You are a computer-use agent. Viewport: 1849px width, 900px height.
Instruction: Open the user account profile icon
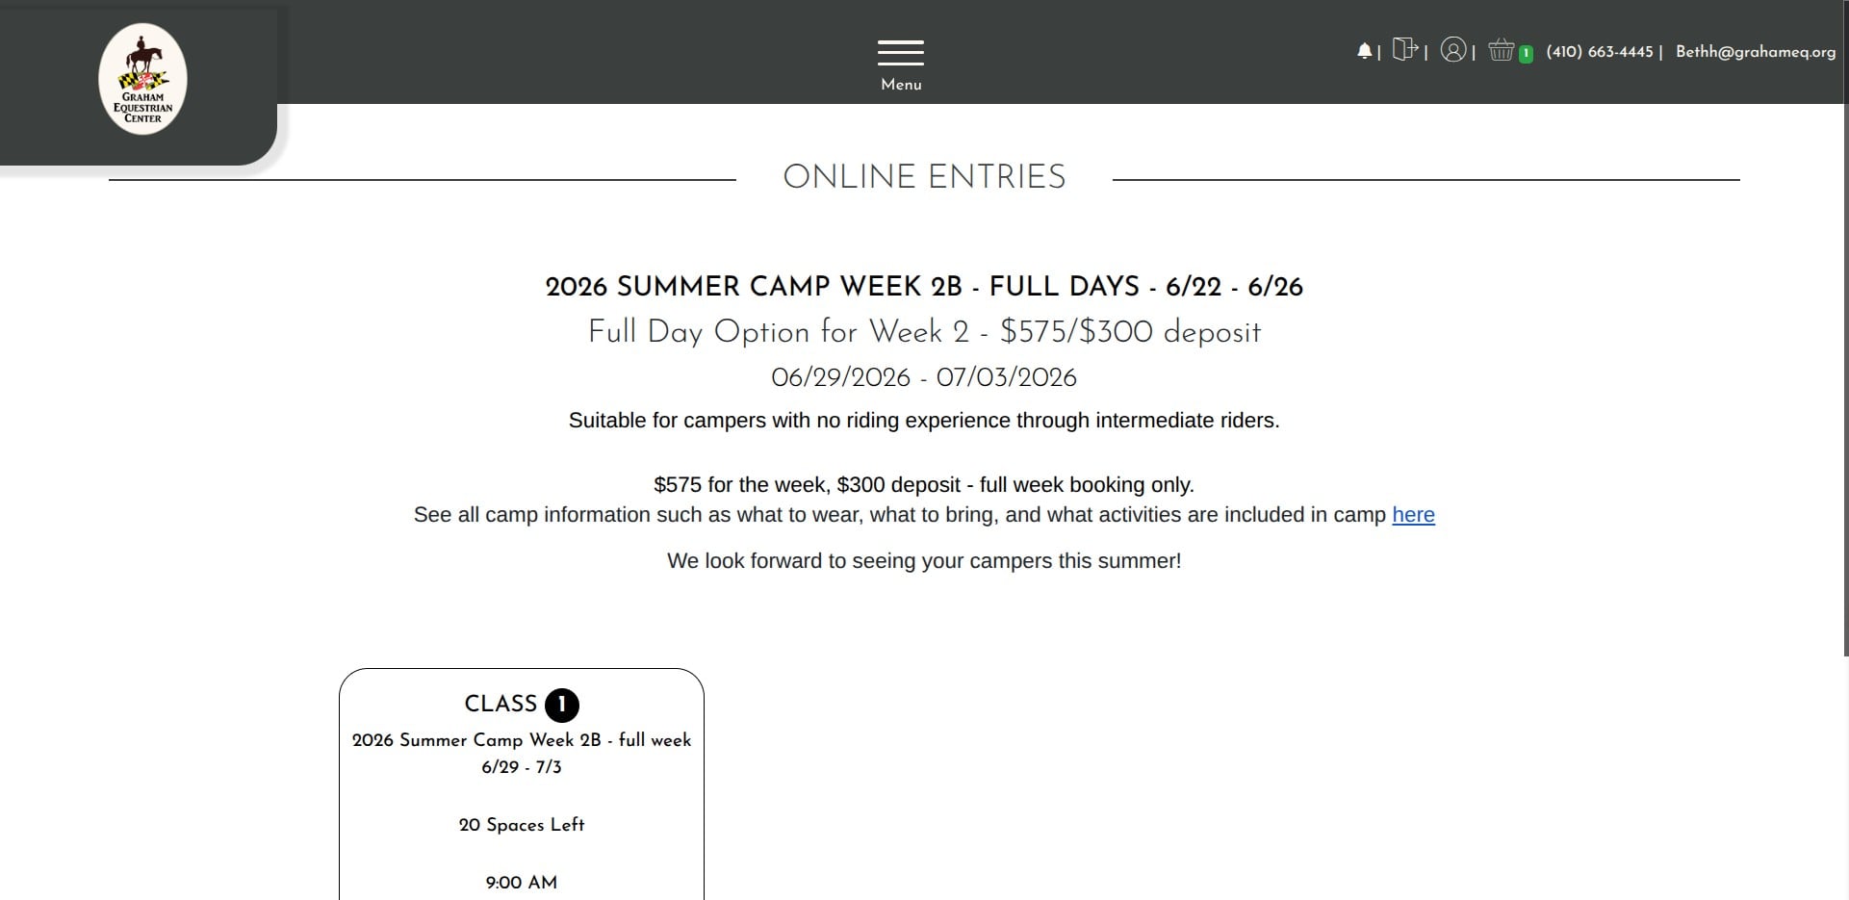[x=1452, y=50]
